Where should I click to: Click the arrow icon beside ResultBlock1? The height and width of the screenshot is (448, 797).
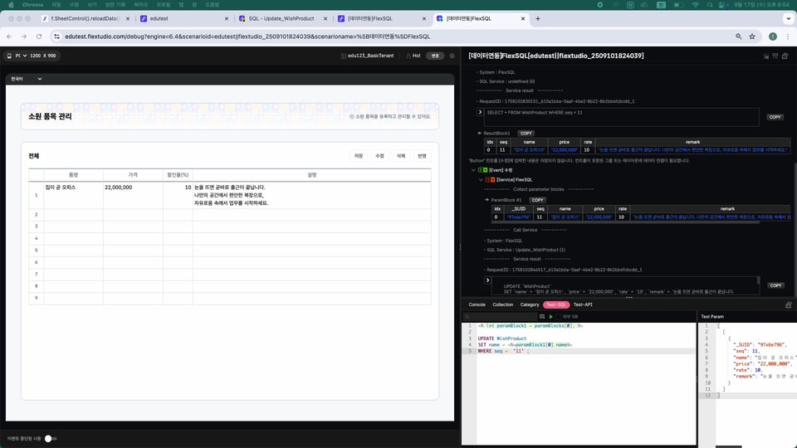click(479, 133)
